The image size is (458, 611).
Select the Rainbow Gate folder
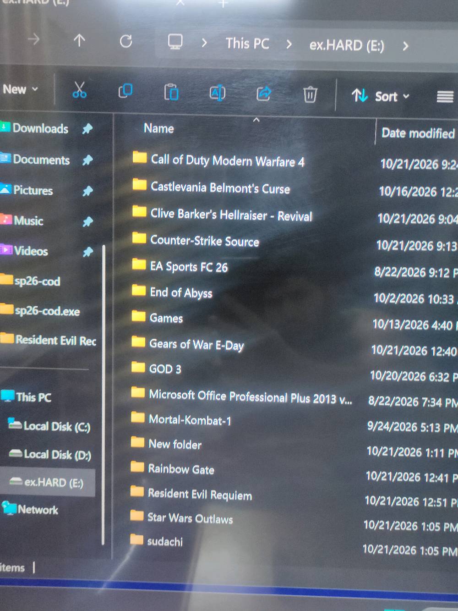pyautogui.click(x=172, y=468)
